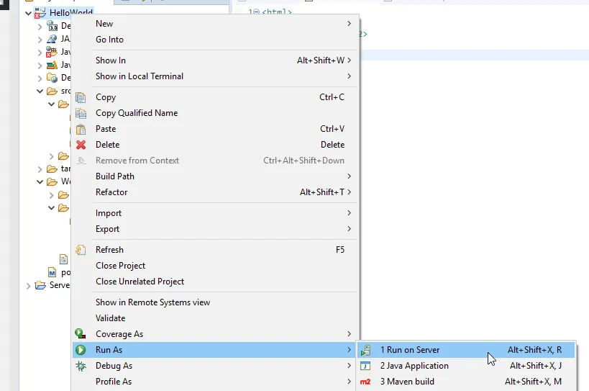Click the Run As green play icon
Screen dimensions: 589x391
pyautogui.click(x=81, y=350)
